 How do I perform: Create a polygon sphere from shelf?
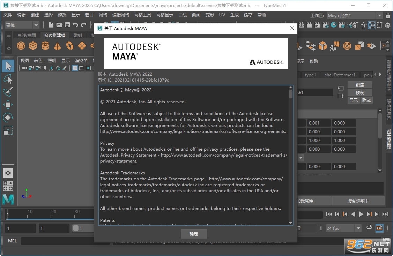click(x=21, y=46)
